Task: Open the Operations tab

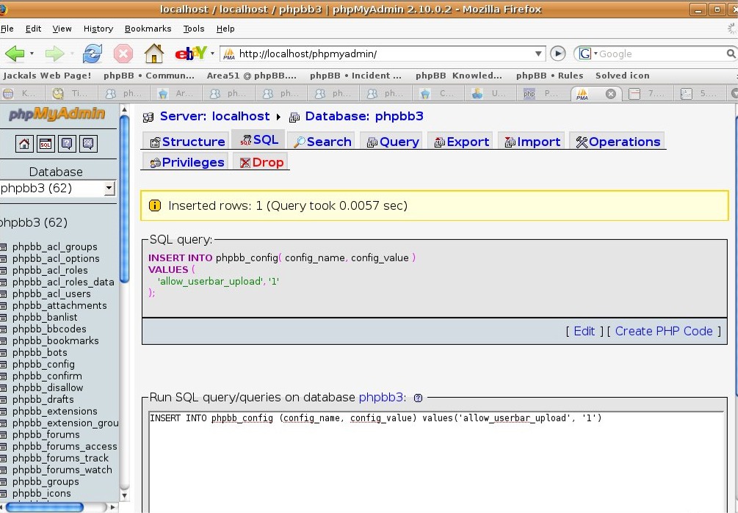Action: tap(618, 142)
